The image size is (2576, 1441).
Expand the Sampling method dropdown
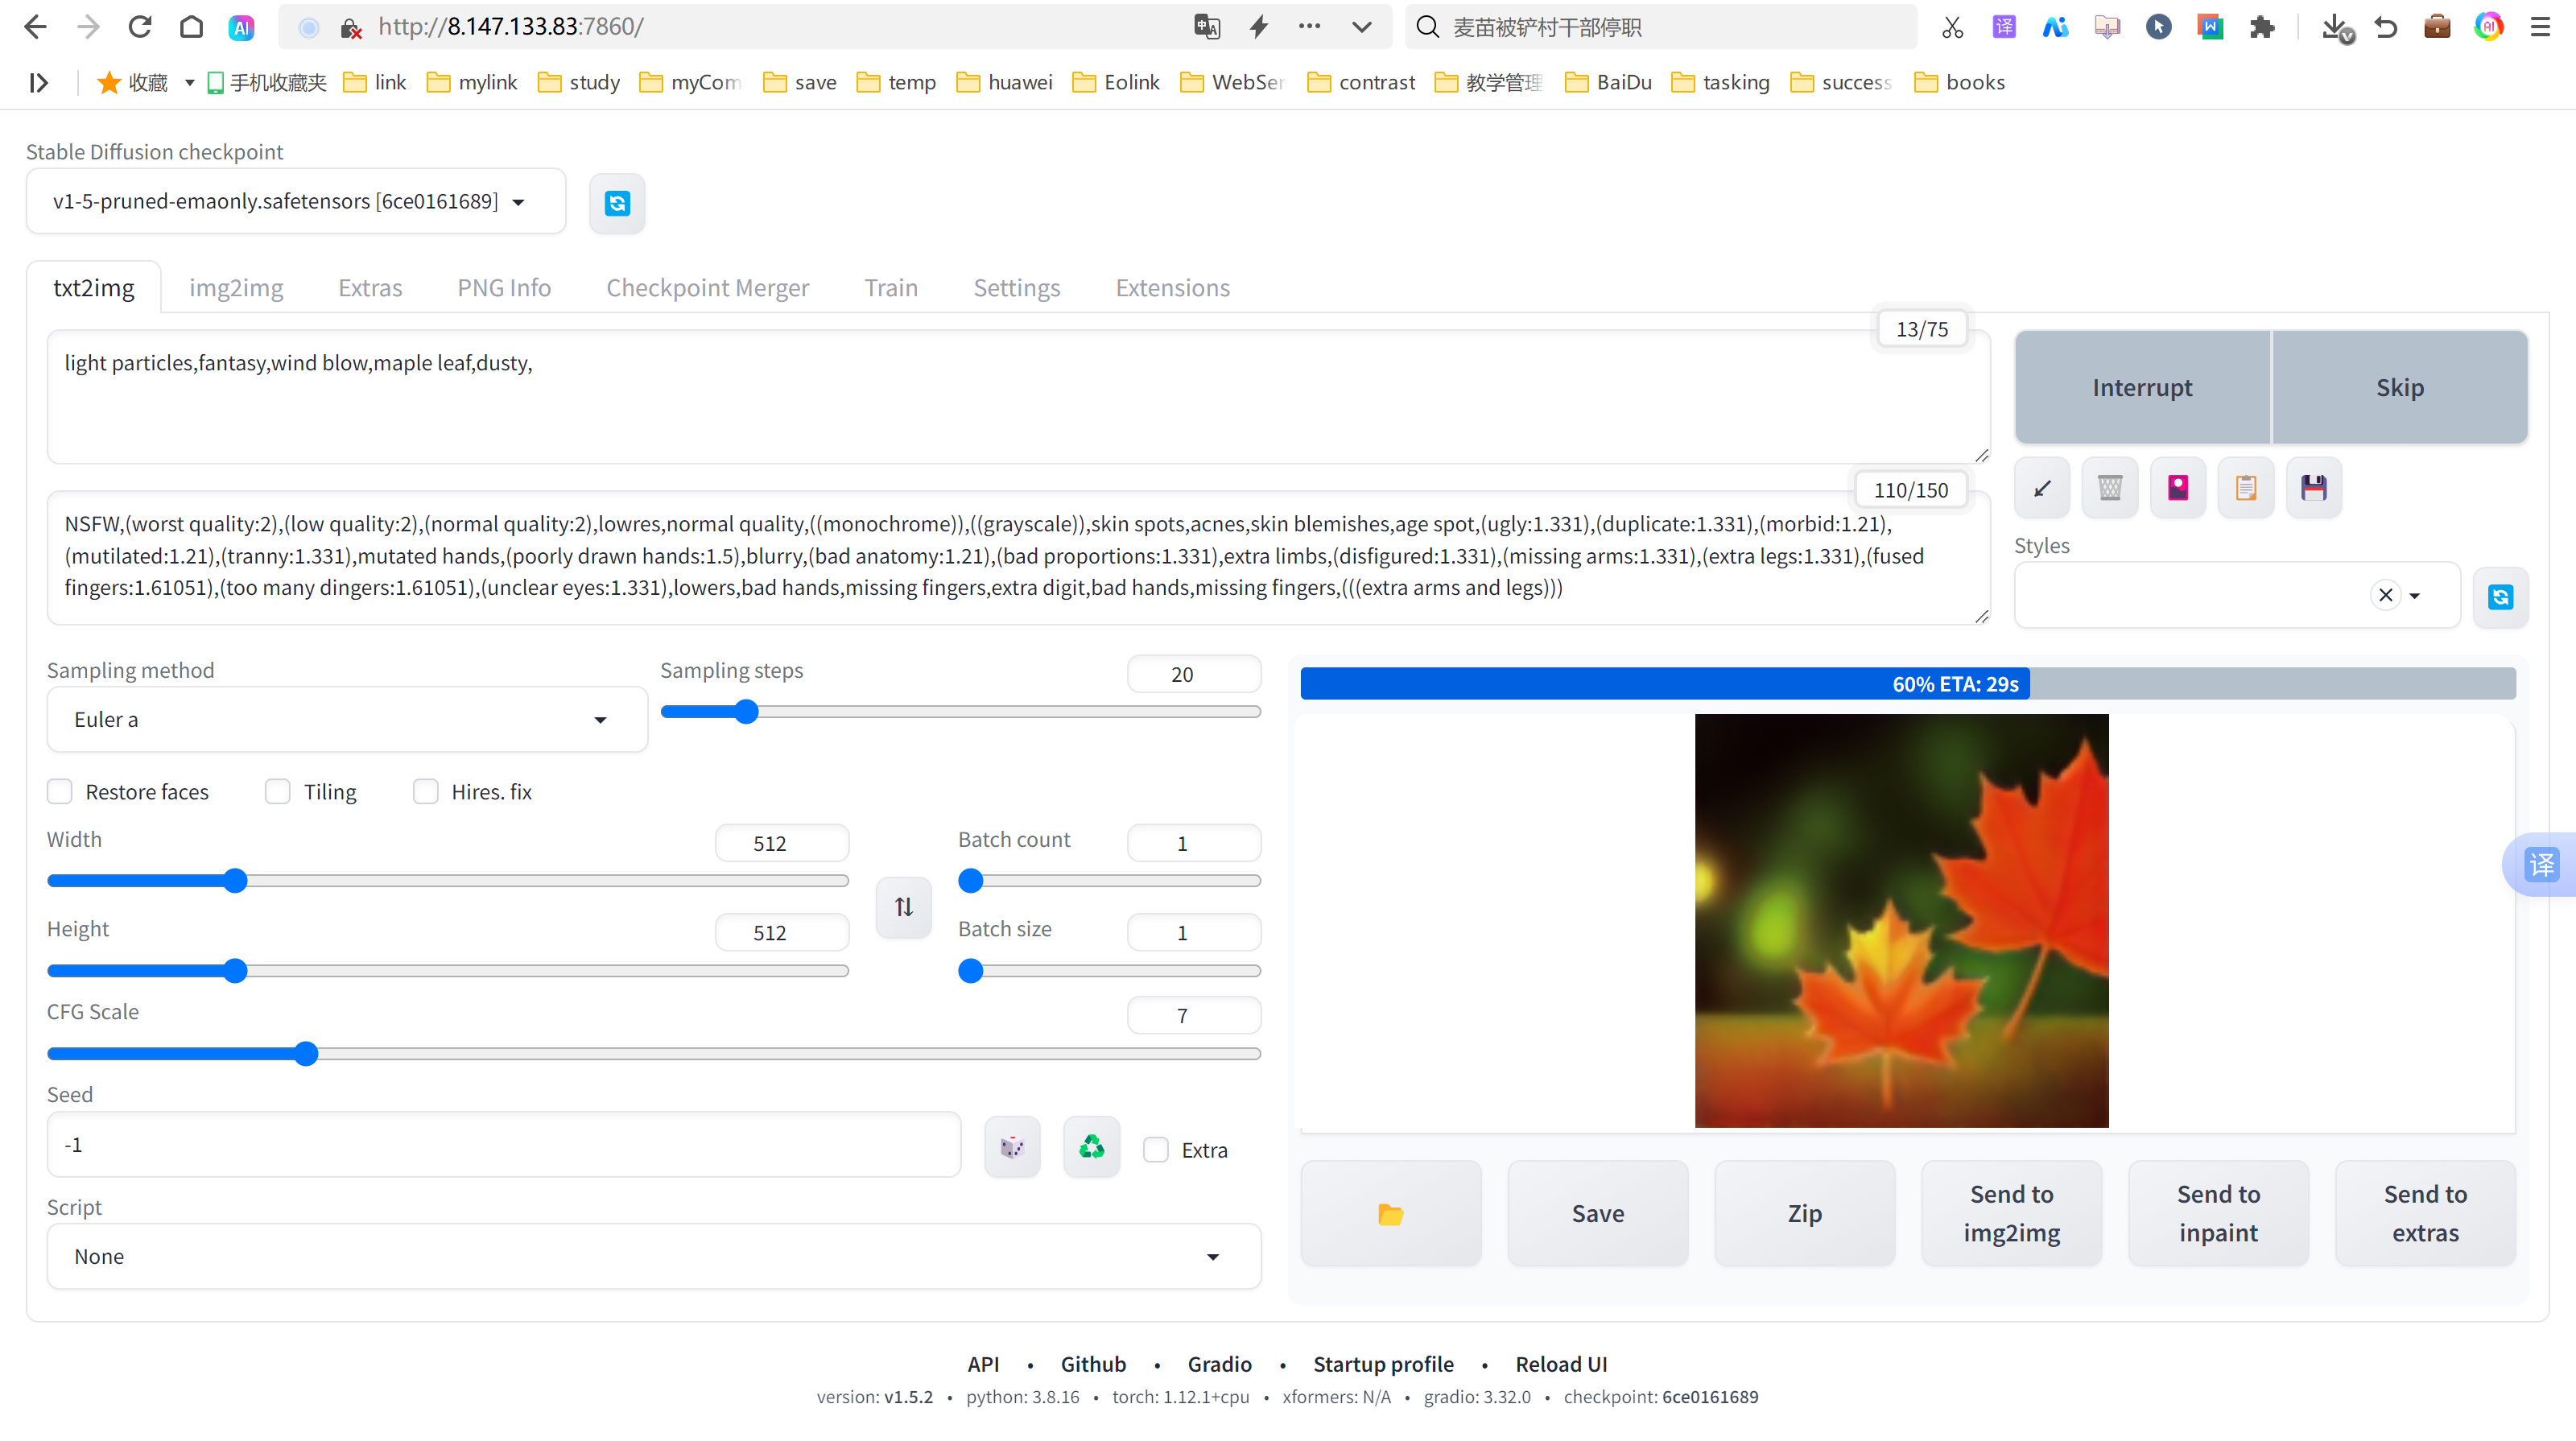(346, 720)
